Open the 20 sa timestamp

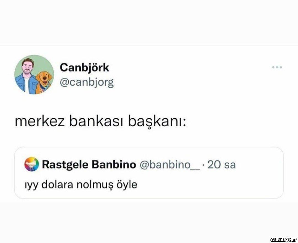221,165
